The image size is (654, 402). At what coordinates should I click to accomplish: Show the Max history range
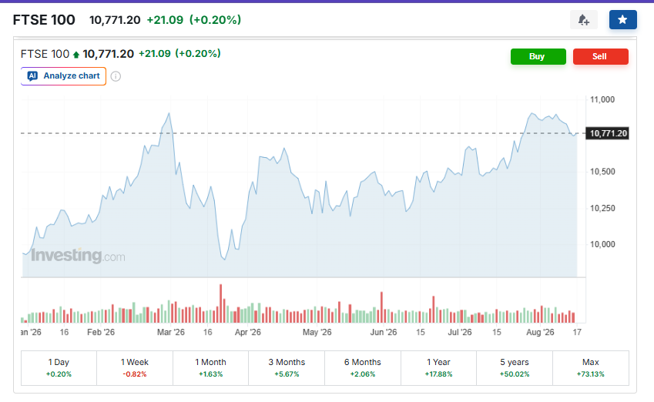point(591,368)
